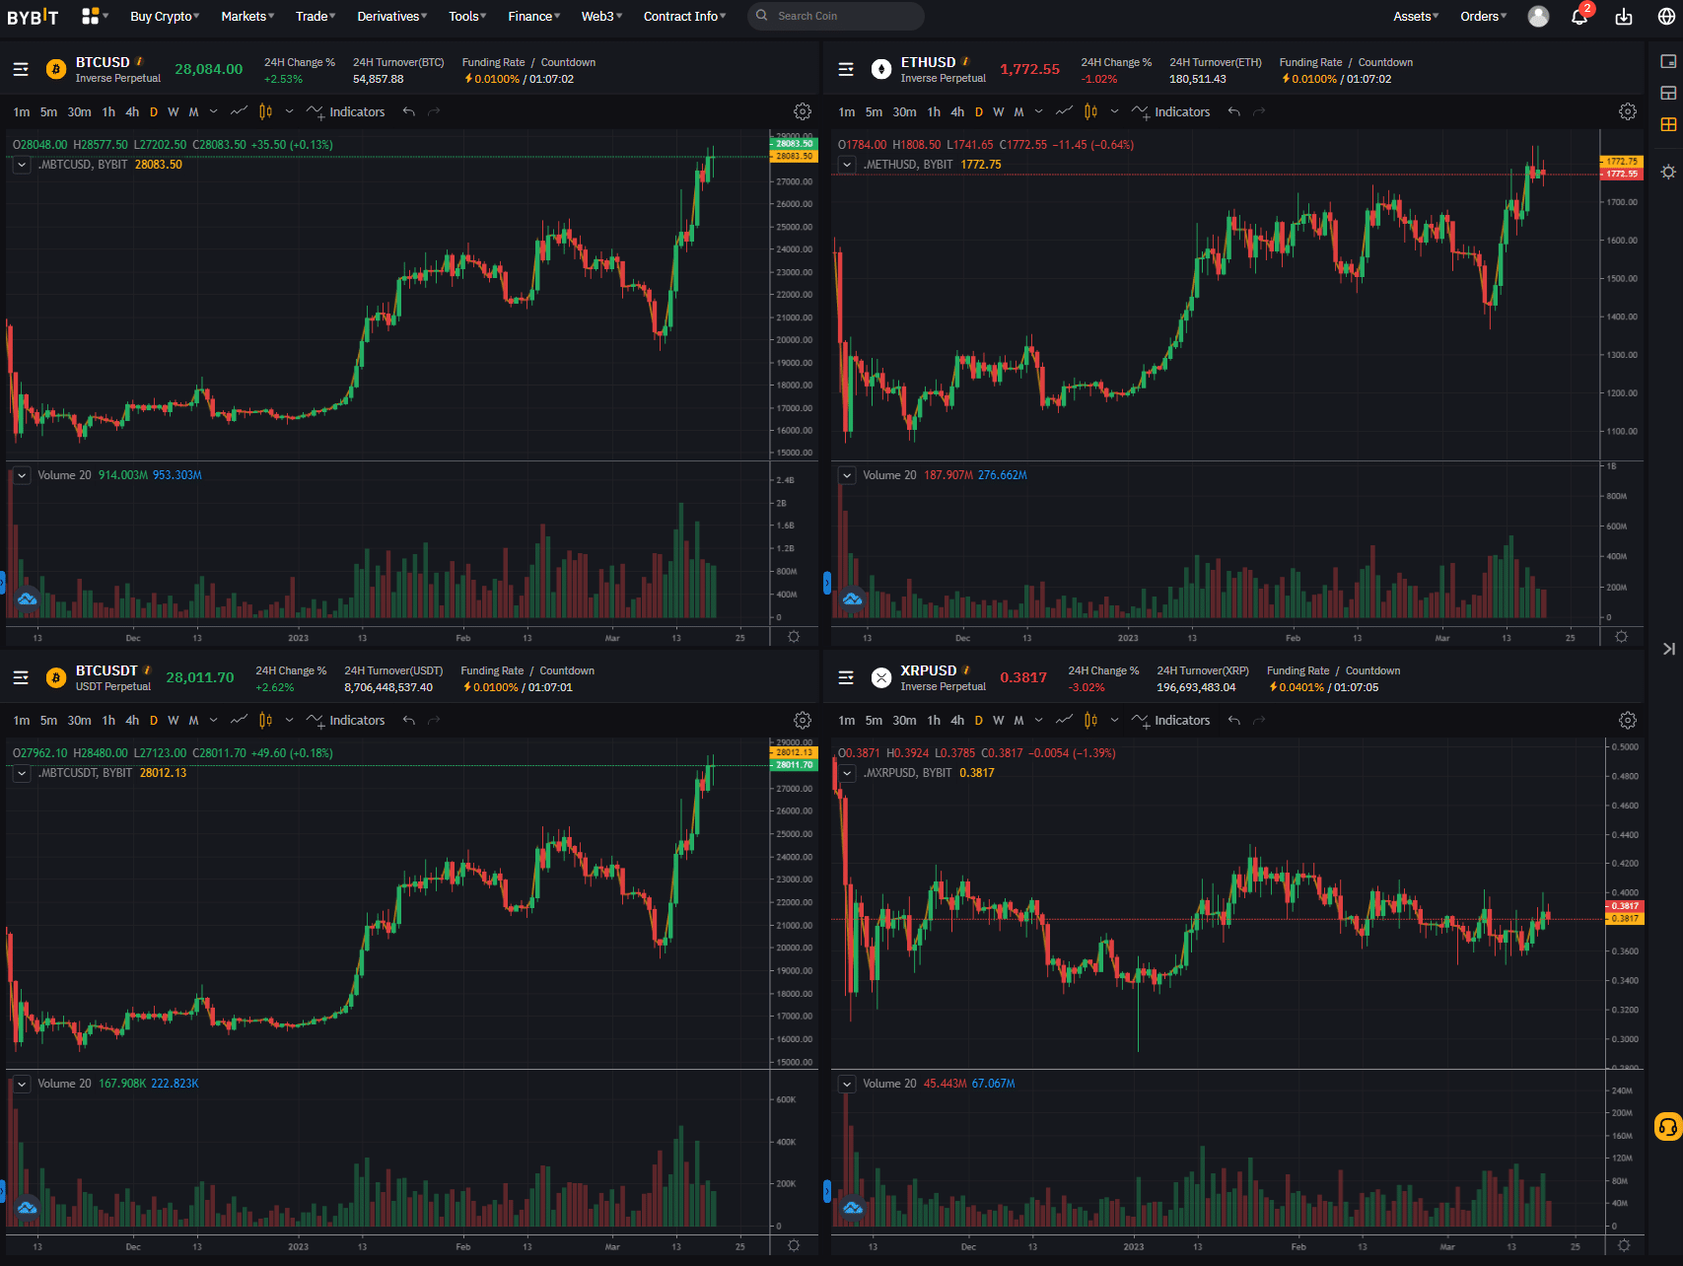
Task: Open the line chart type icon on BTCUSDT chart
Action: pos(239,720)
